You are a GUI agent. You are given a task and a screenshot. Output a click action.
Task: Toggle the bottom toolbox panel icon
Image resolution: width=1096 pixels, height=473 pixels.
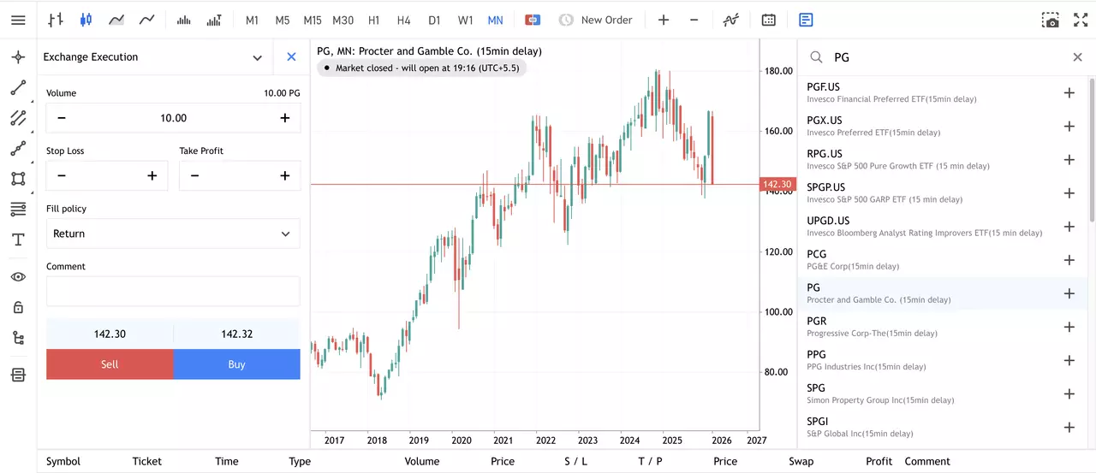click(x=18, y=375)
